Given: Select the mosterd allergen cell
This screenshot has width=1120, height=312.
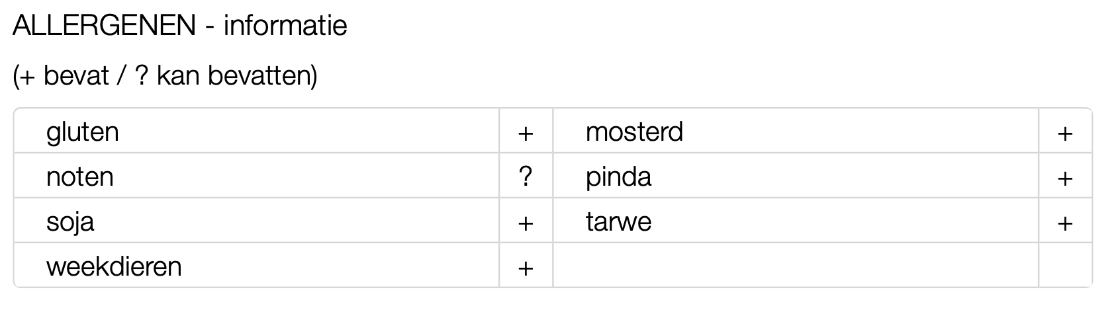Looking at the screenshot, I should pos(796,131).
